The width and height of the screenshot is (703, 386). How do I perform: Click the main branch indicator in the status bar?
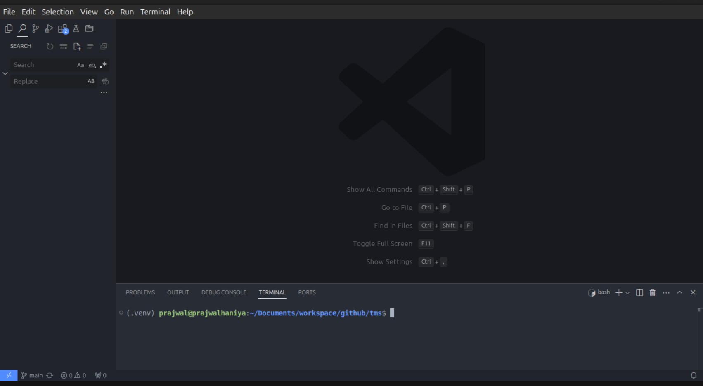(x=32, y=375)
